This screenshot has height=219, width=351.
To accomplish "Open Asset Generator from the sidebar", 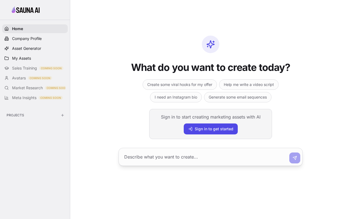I will (27, 48).
